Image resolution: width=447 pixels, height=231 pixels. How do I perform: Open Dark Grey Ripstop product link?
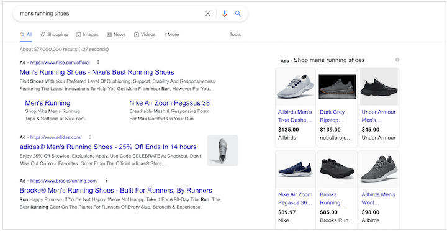(332, 116)
